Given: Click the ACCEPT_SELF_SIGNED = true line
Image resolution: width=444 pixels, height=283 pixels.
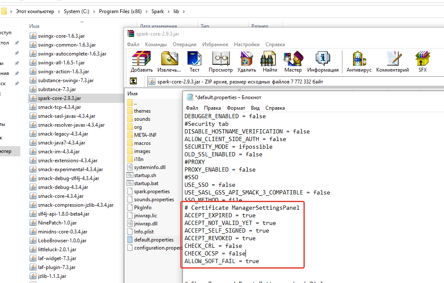Looking at the screenshot, I should [226, 230].
